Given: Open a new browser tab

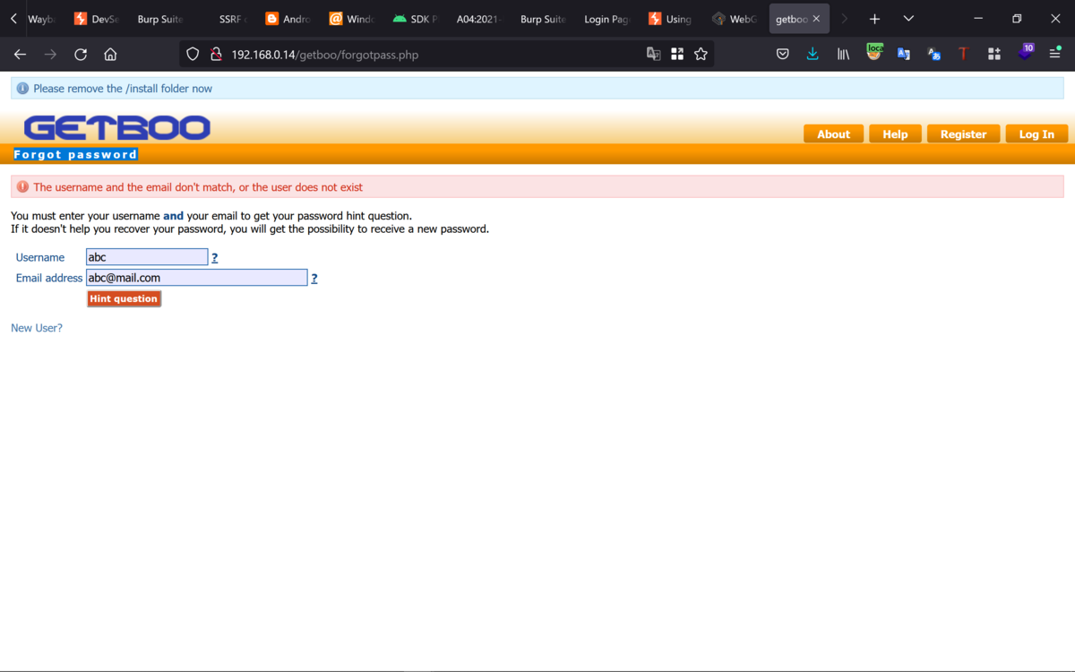Looking at the screenshot, I should coord(874,19).
